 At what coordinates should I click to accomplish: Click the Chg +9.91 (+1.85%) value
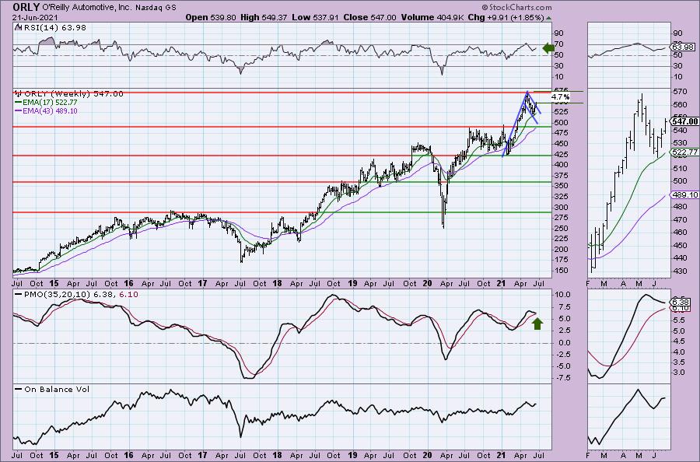506,17
